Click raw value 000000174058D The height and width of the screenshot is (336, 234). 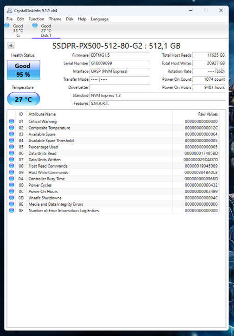[201, 154]
